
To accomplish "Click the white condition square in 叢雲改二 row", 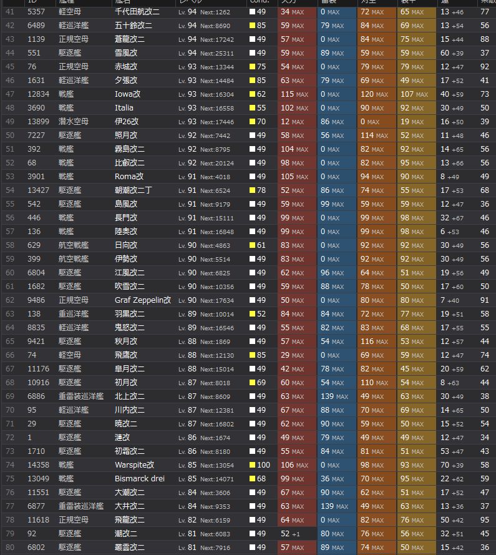I will pos(252,548).
